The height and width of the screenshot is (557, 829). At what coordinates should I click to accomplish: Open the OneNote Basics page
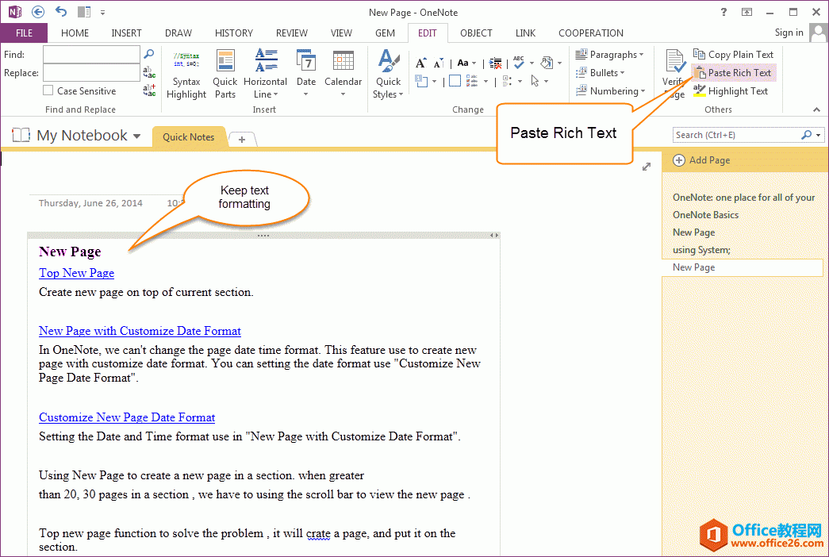coord(705,215)
